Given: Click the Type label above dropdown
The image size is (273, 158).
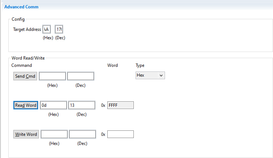Looking at the screenshot, I should point(140,65).
